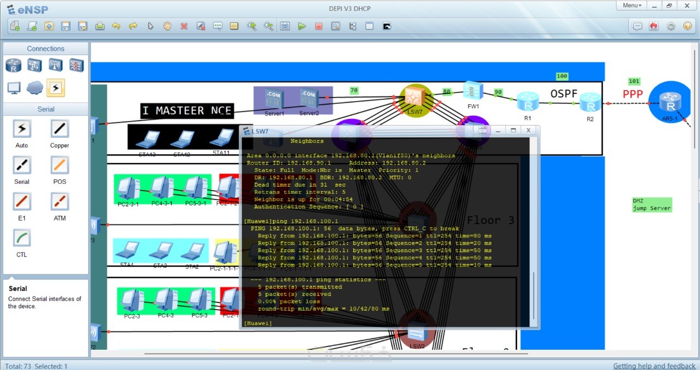Open the Menu dropdown
The image size is (700, 370).
click(x=632, y=5)
